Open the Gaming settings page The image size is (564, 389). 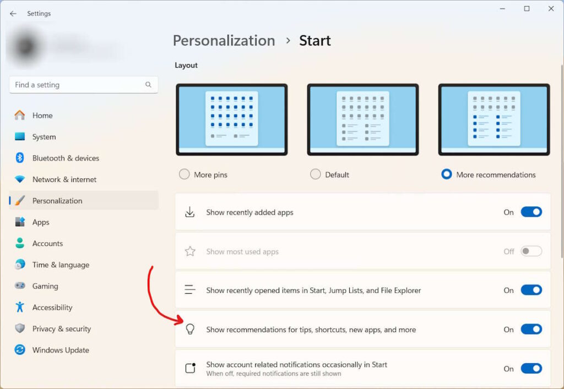(x=84, y=286)
